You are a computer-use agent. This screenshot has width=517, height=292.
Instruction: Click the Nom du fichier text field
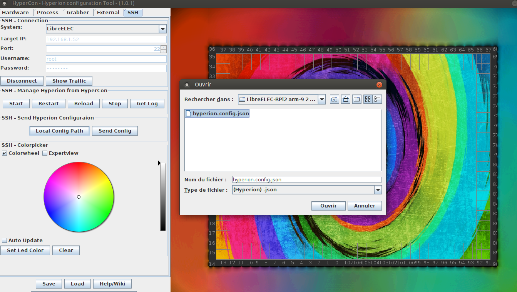click(x=307, y=179)
